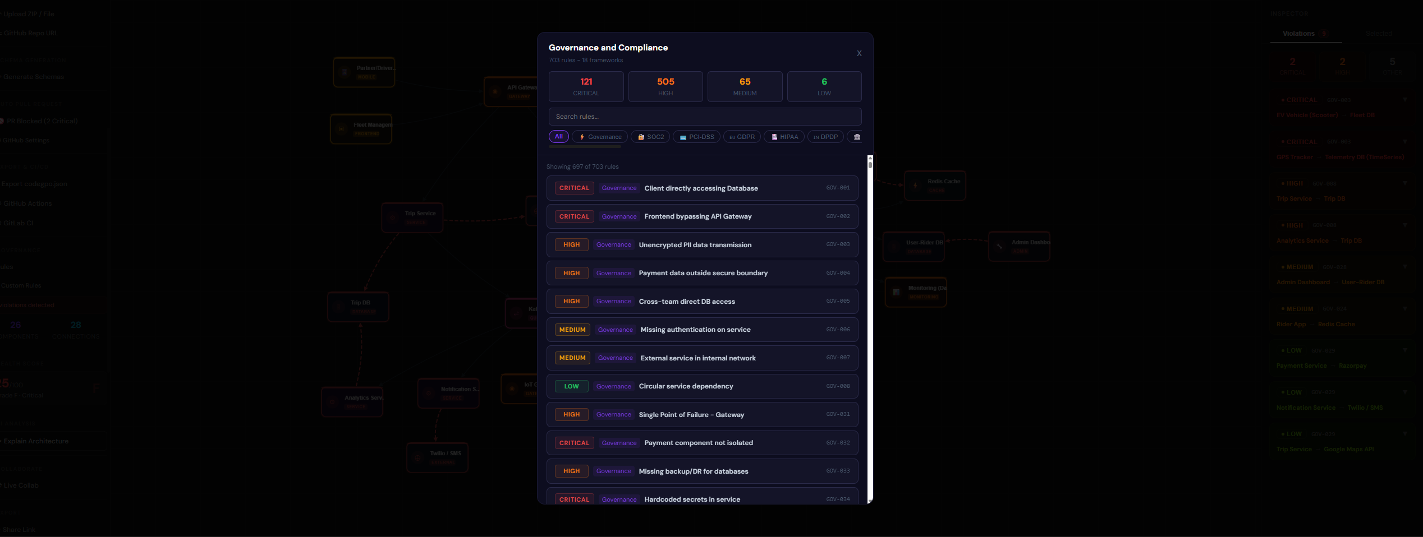Filter by the 121 CRITICAL card
The width and height of the screenshot is (1423, 537).
tap(586, 86)
